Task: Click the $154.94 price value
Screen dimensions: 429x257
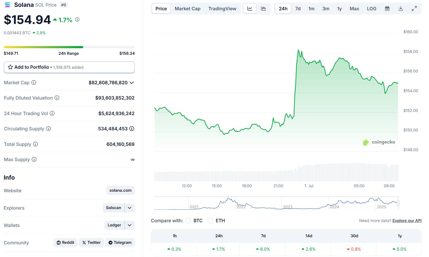Action: pyautogui.click(x=27, y=20)
